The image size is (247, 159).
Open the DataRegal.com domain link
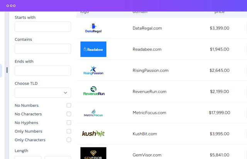coord(147,28)
